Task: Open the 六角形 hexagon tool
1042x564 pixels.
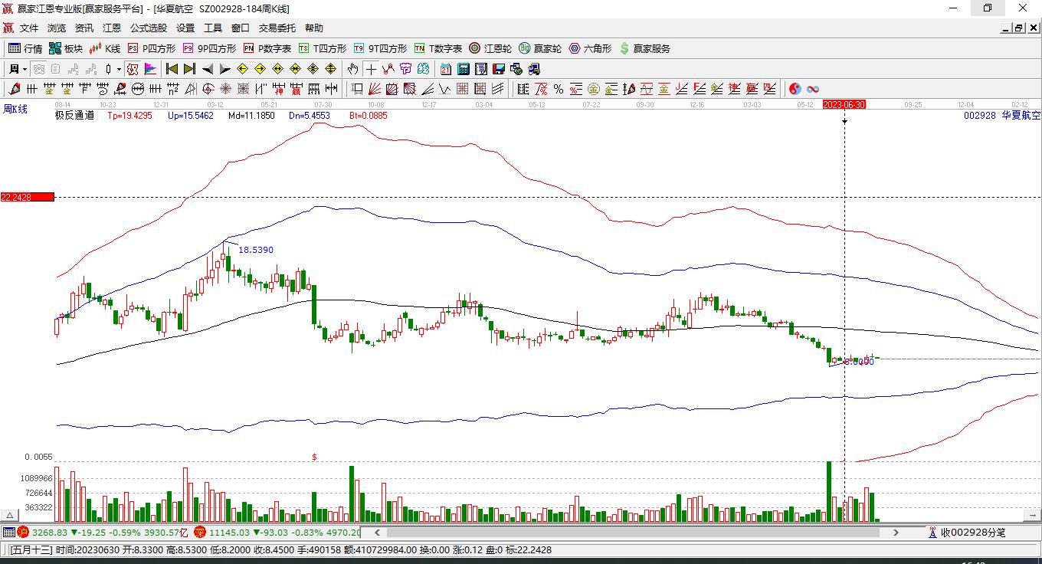Action: (x=590, y=48)
